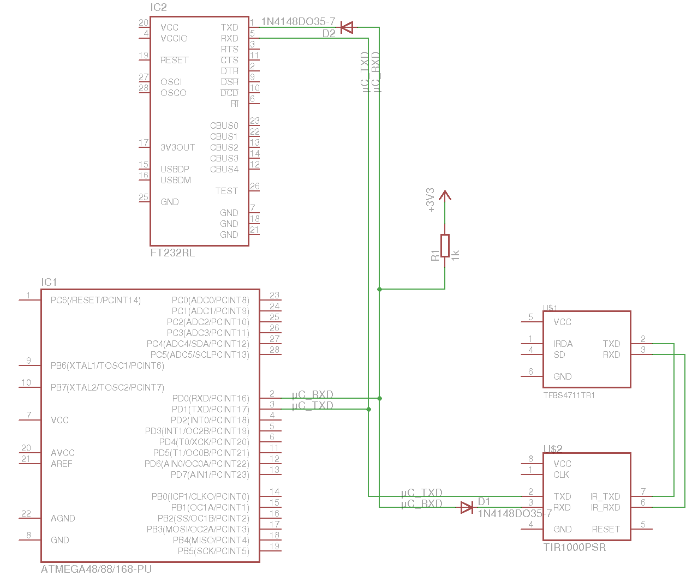The image size is (686, 576).
Task: Click the TIR1000PSR part label
Action: (x=575, y=547)
